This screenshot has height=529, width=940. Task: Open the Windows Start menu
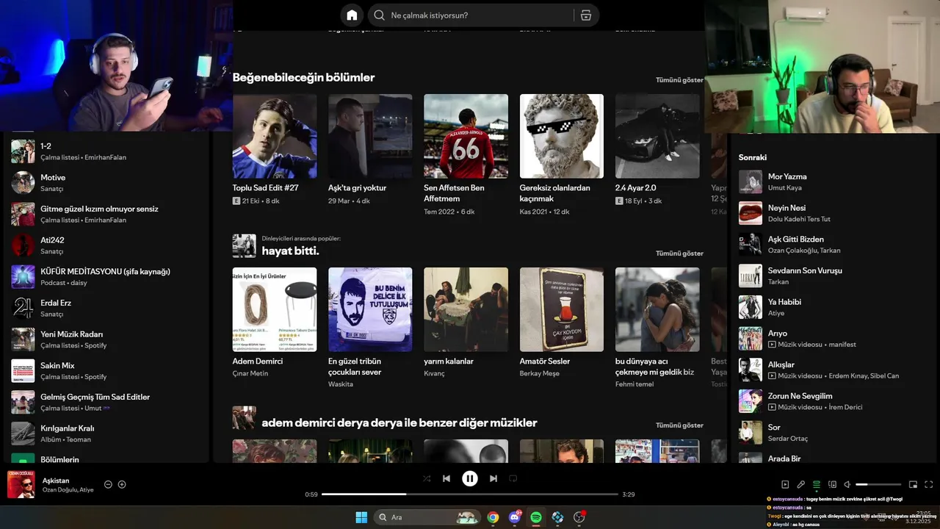tap(361, 517)
